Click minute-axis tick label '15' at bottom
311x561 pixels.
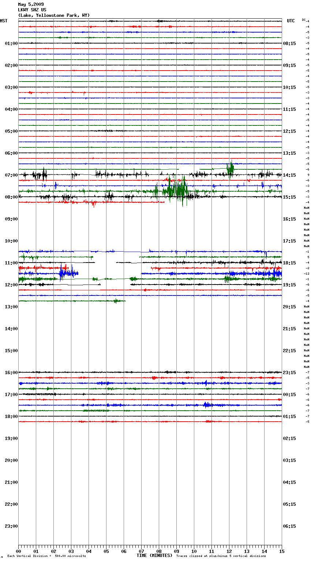click(282, 551)
